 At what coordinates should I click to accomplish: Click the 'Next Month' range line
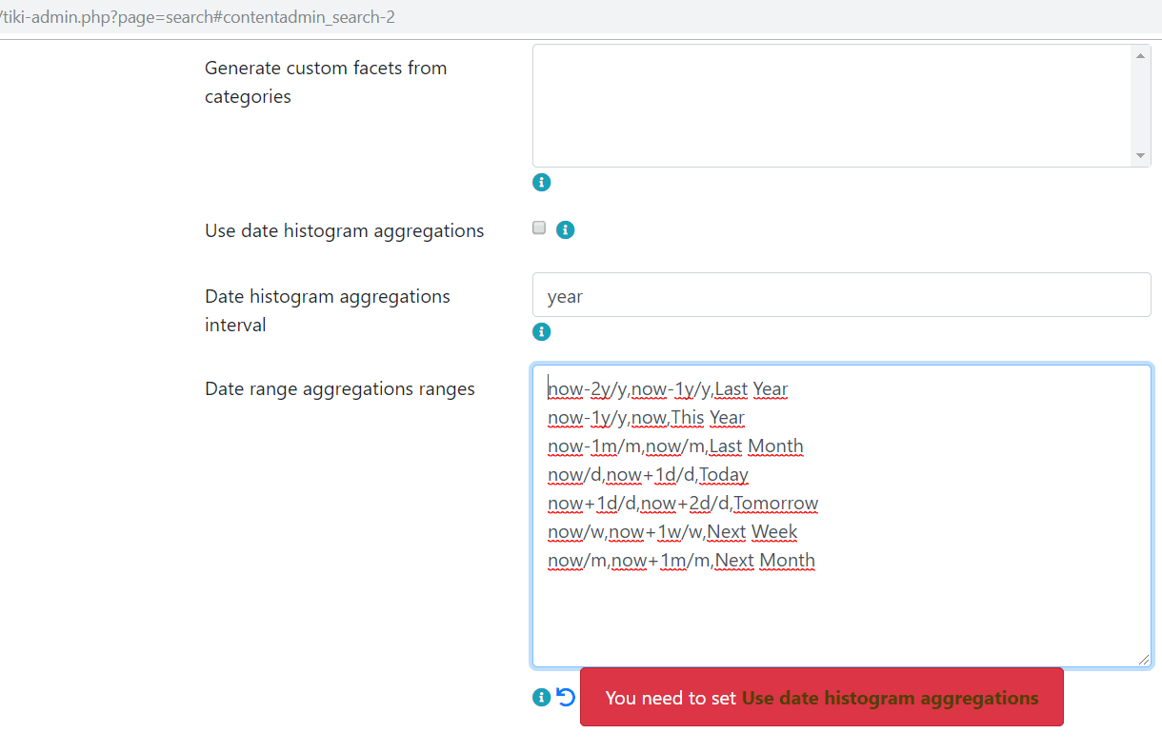pos(681,560)
